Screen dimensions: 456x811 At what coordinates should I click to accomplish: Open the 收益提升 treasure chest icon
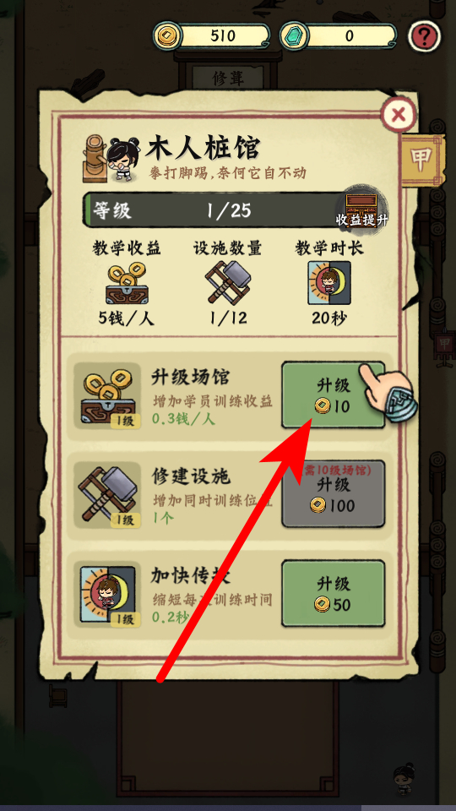[x=362, y=207]
